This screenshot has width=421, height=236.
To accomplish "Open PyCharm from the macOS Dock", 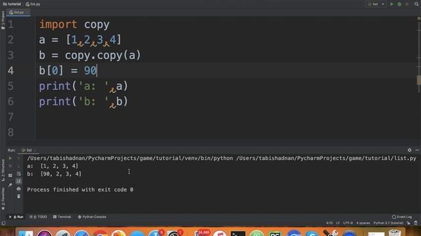I will click(275, 233).
